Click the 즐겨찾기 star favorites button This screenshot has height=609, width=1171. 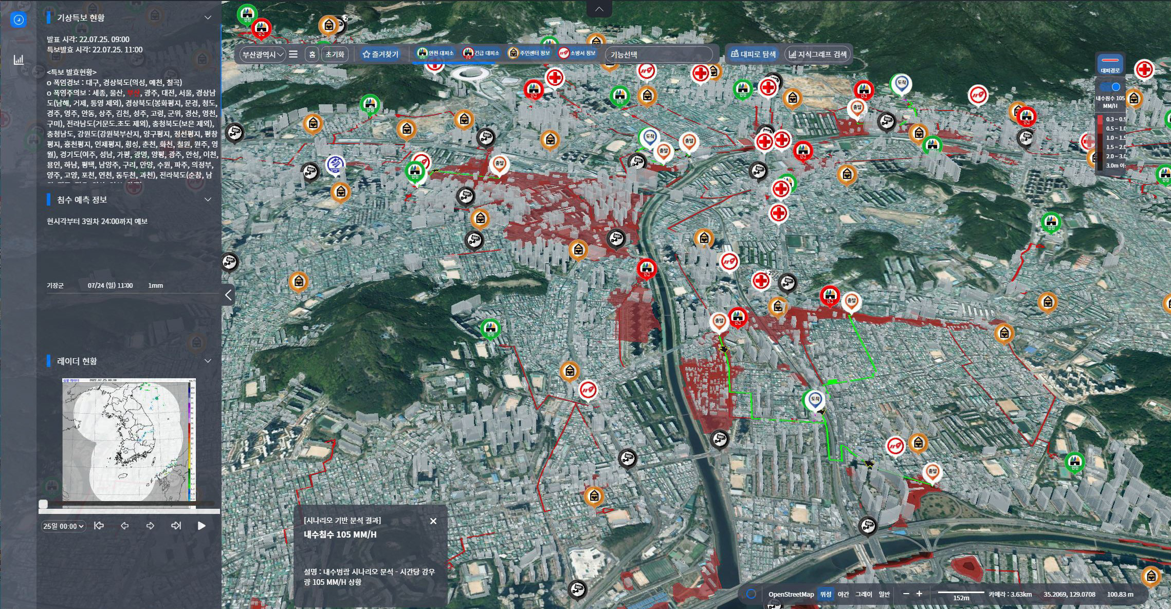pyautogui.click(x=380, y=54)
